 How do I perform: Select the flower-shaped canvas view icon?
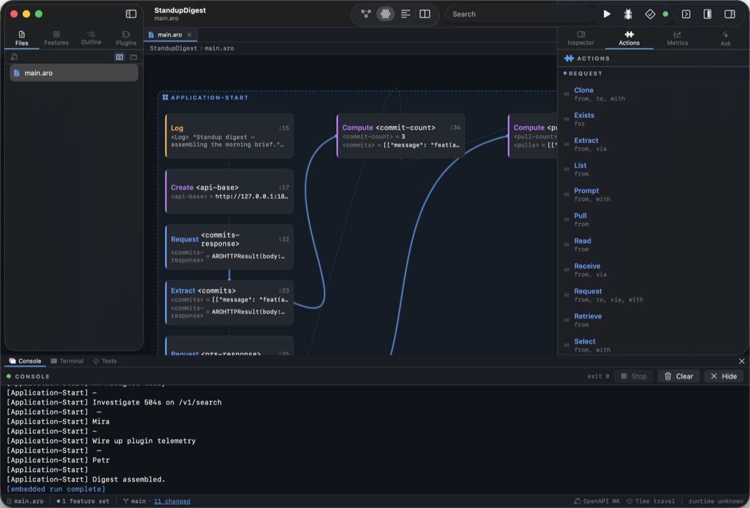385,14
